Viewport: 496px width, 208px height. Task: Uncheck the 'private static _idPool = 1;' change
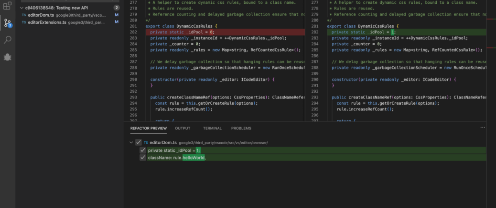[143, 150]
